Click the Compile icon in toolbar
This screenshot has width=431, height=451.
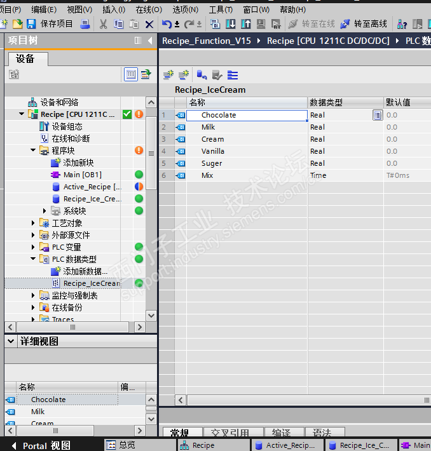tap(215, 24)
